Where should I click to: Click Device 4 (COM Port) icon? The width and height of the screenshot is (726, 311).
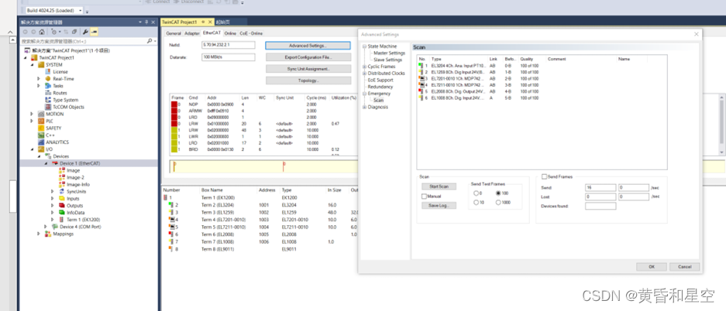click(x=55, y=227)
